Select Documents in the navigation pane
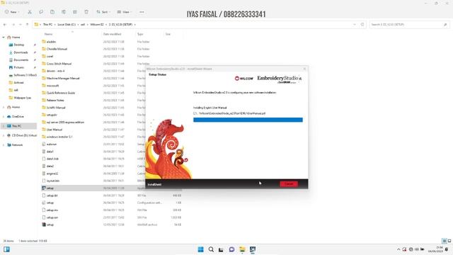Viewport: 453px width, 255px height. pyautogui.click(x=21, y=59)
